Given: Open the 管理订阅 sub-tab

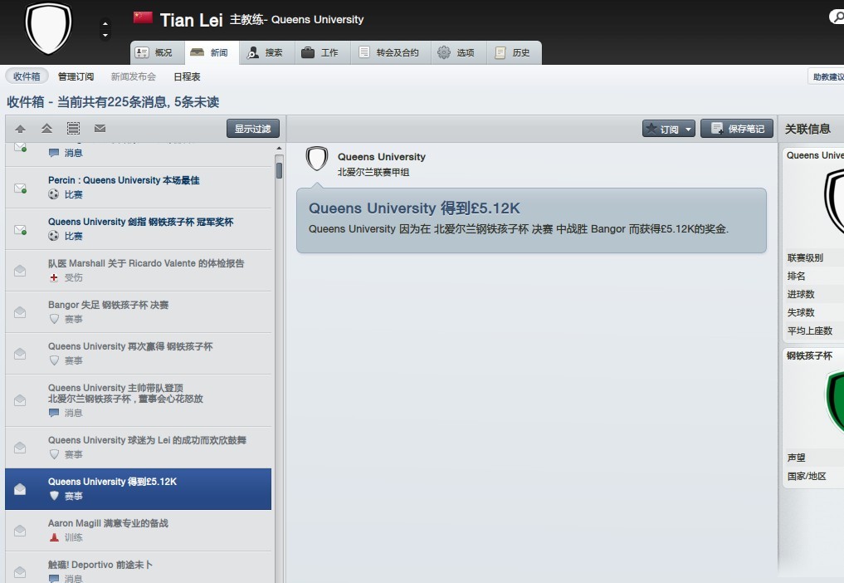Looking at the screenshot, I should (x=76, y=76).
